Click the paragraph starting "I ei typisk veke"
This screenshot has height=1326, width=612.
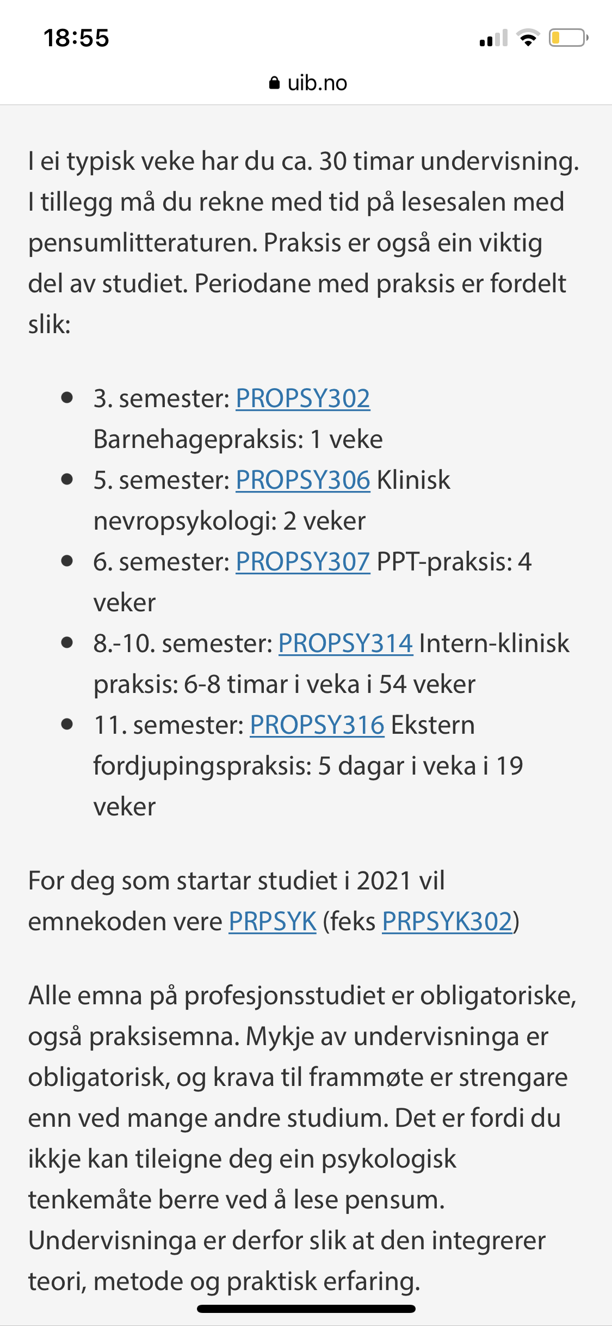tap(302, 242)
